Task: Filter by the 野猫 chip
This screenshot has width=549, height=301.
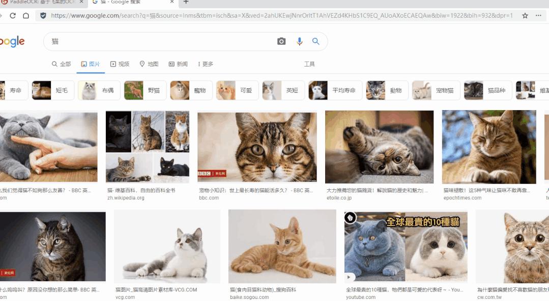Action: tap(145, 90)
